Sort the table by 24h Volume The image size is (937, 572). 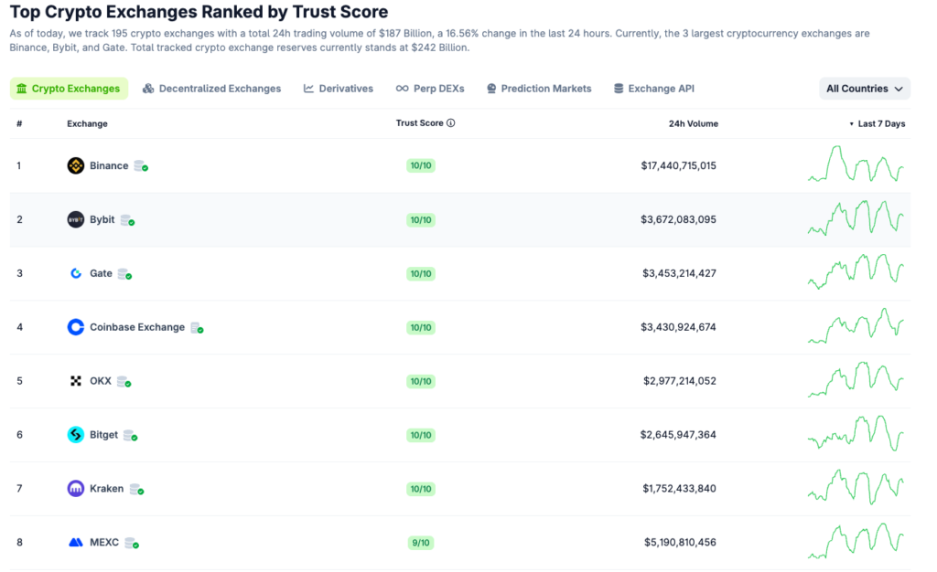(x=693, y=123)
